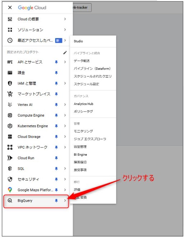
Task: Close the navigation menu with X
Action: [10, 8]
